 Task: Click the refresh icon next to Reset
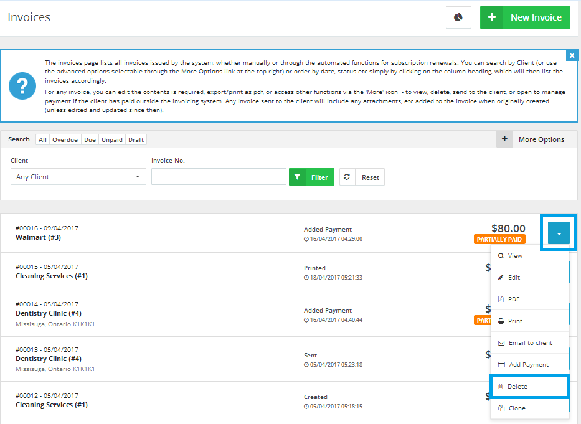[347, 177]
